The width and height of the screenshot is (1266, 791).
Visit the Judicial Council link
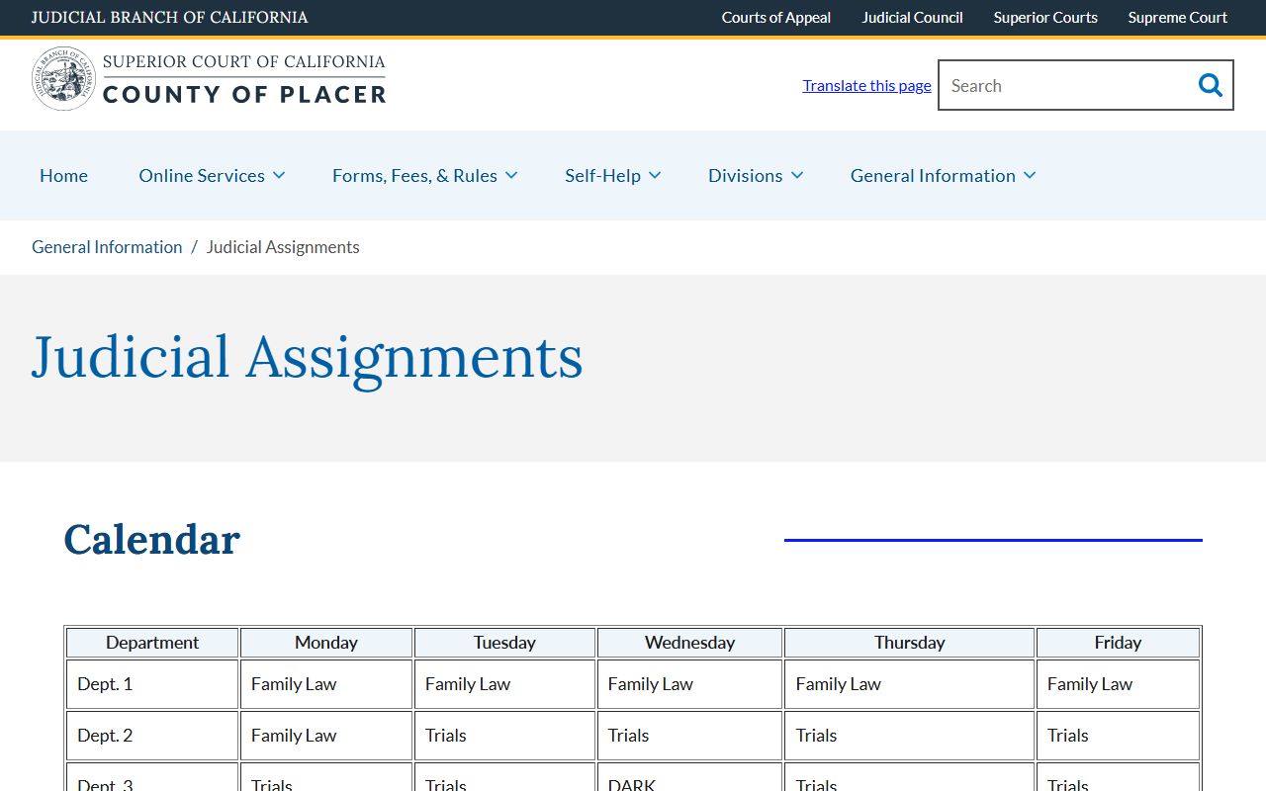pos(912,17)
